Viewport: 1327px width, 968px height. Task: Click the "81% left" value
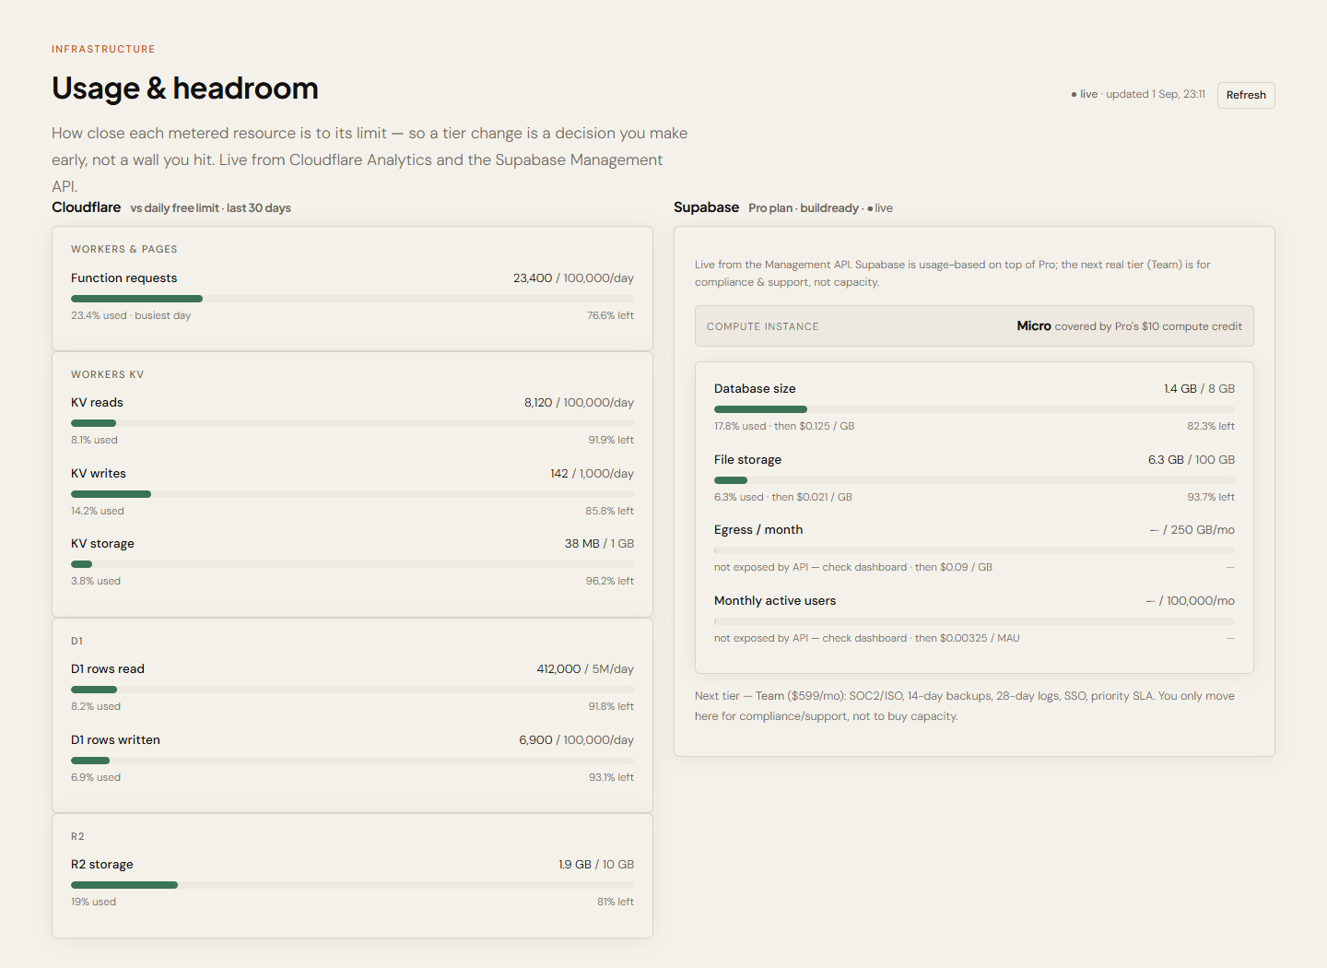(x=616, y=902)
